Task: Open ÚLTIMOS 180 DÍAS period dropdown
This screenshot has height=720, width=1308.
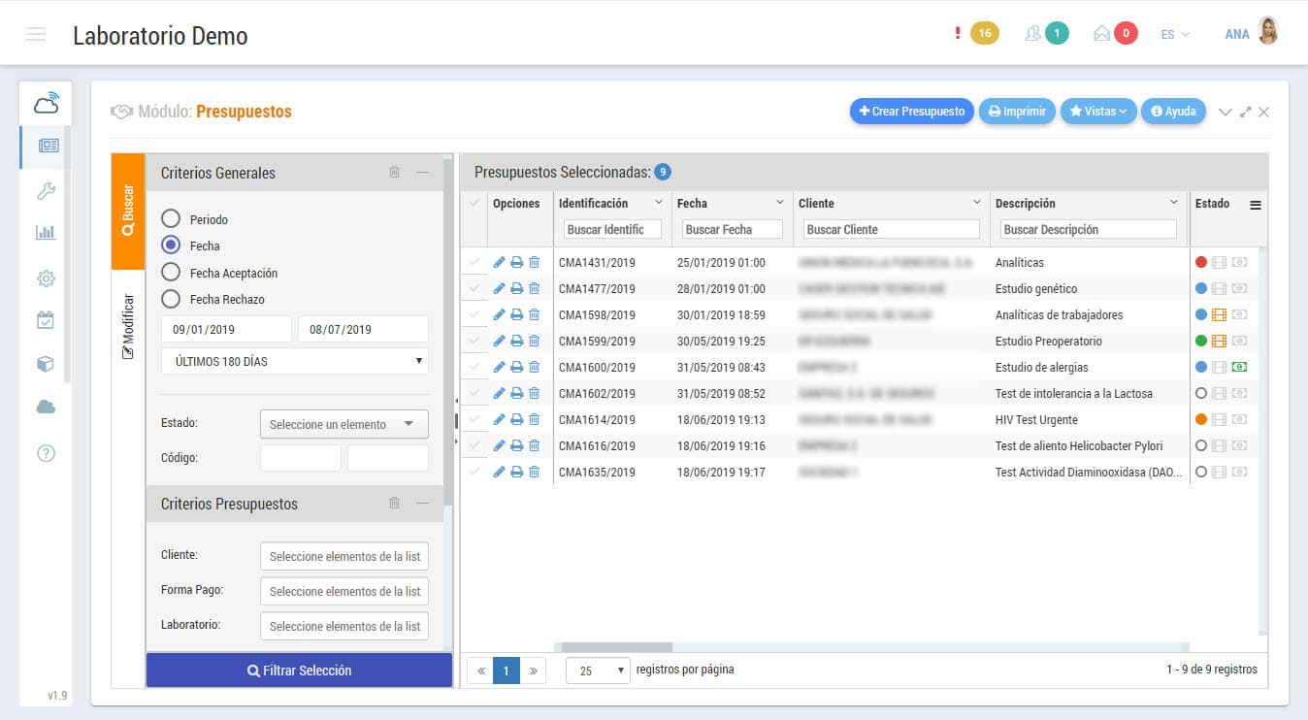Action: pos(295,361)
